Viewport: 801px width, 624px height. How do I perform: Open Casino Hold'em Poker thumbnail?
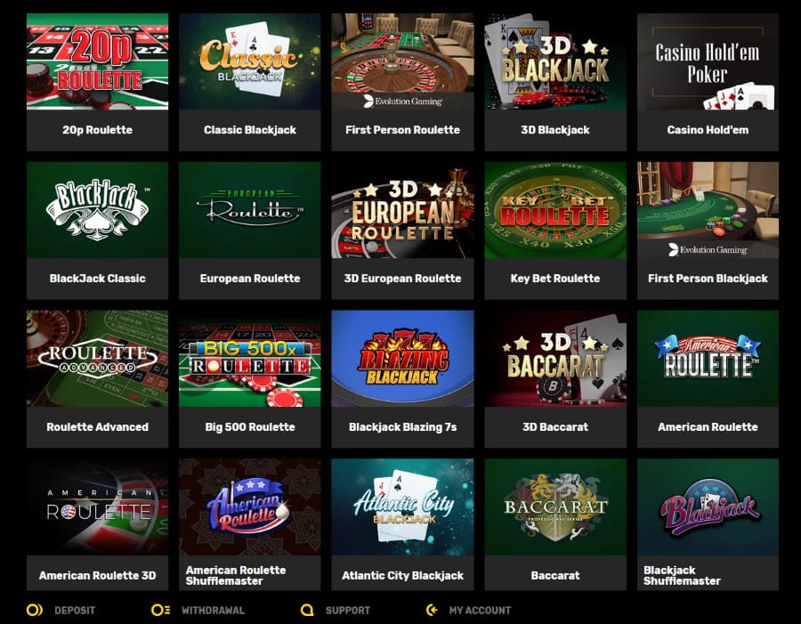tap(708, 61)
